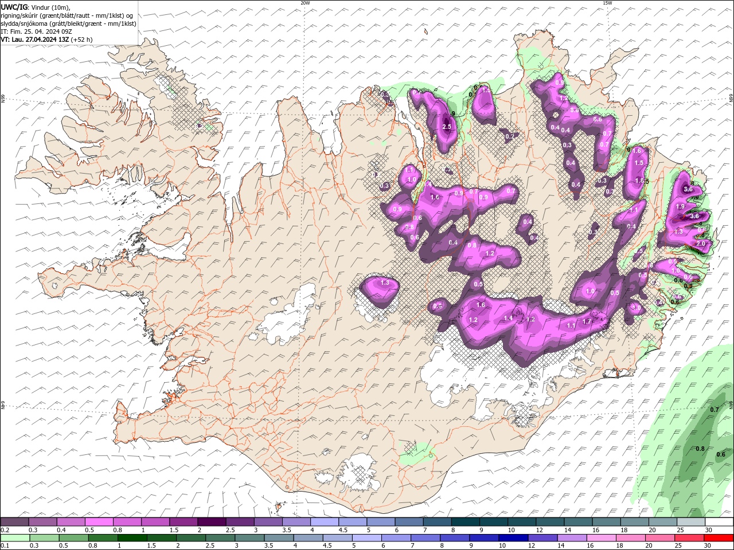The image size is (734, 550).
Task: Click the gray-blue 3.5–4 rain scale swatch
Action: [x=279, y=538]
